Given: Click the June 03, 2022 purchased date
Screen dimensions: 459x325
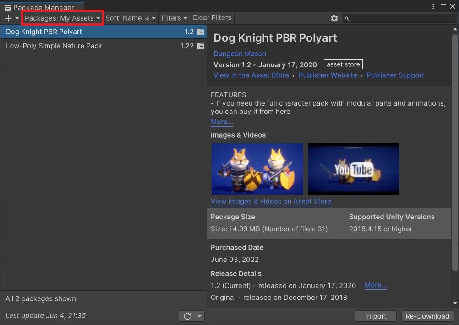Looking at the screenshot, I should pyautogui.click(x=235, y=260).
